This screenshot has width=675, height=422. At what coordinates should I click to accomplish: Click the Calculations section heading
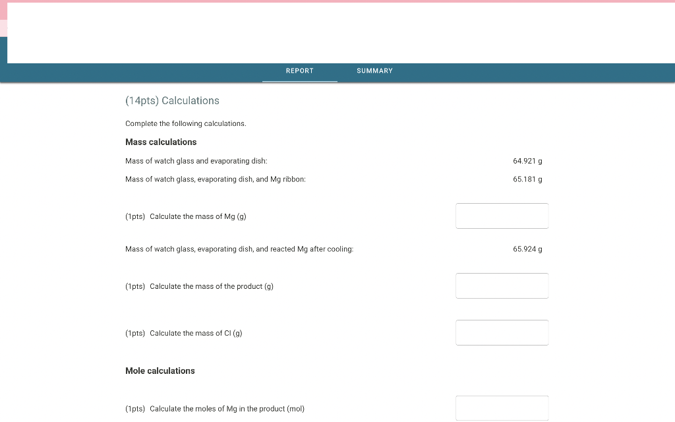[x=172, y=100]
